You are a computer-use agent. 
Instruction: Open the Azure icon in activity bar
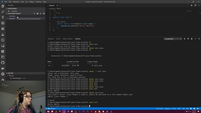pos(3,79)
